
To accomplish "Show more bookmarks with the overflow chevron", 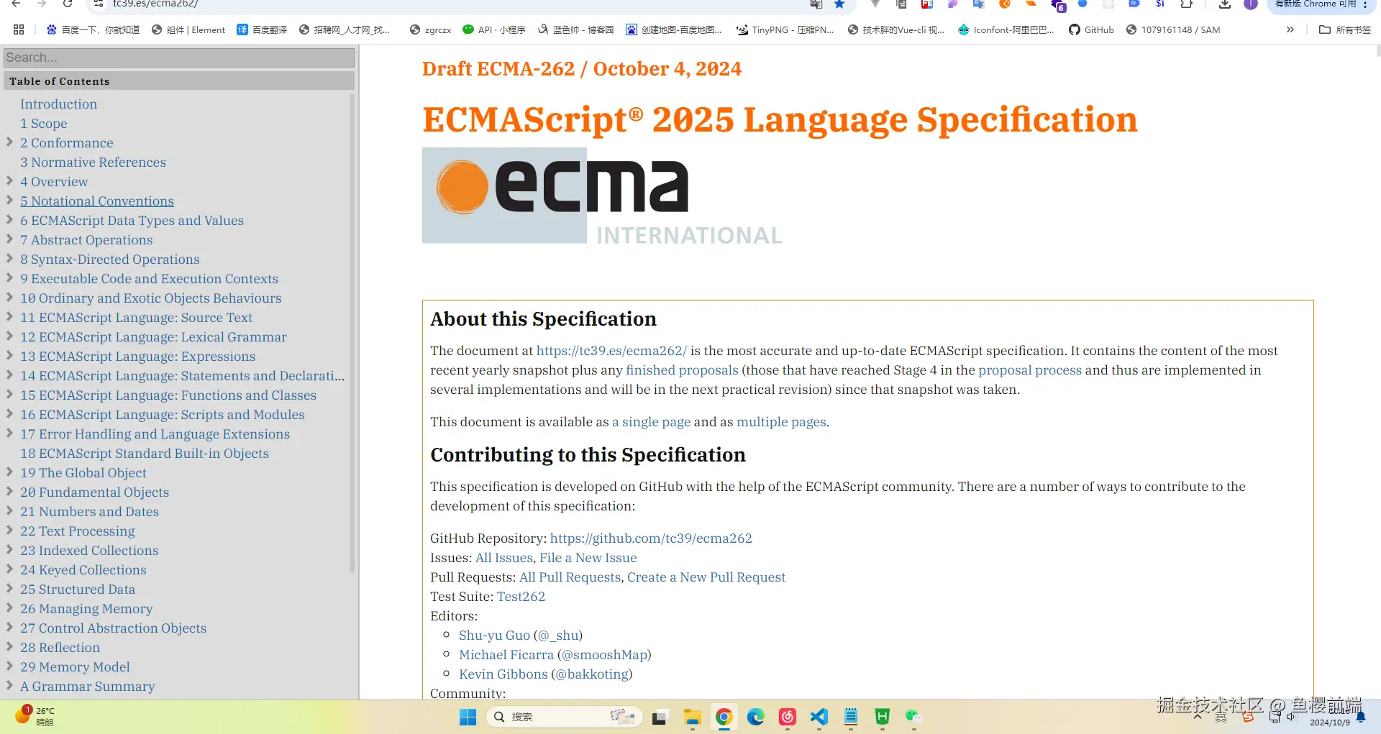I will pyautogui.click(x=1290, y=29).
